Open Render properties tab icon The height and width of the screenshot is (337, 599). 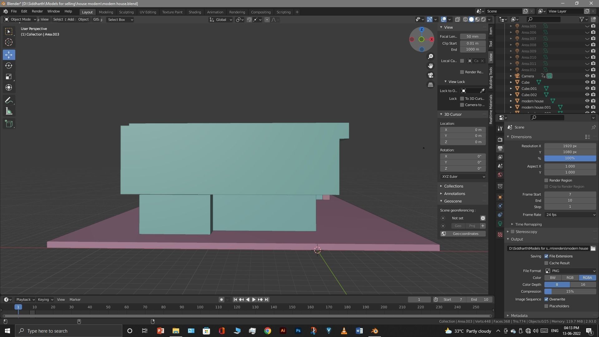(x=500, y=139)
